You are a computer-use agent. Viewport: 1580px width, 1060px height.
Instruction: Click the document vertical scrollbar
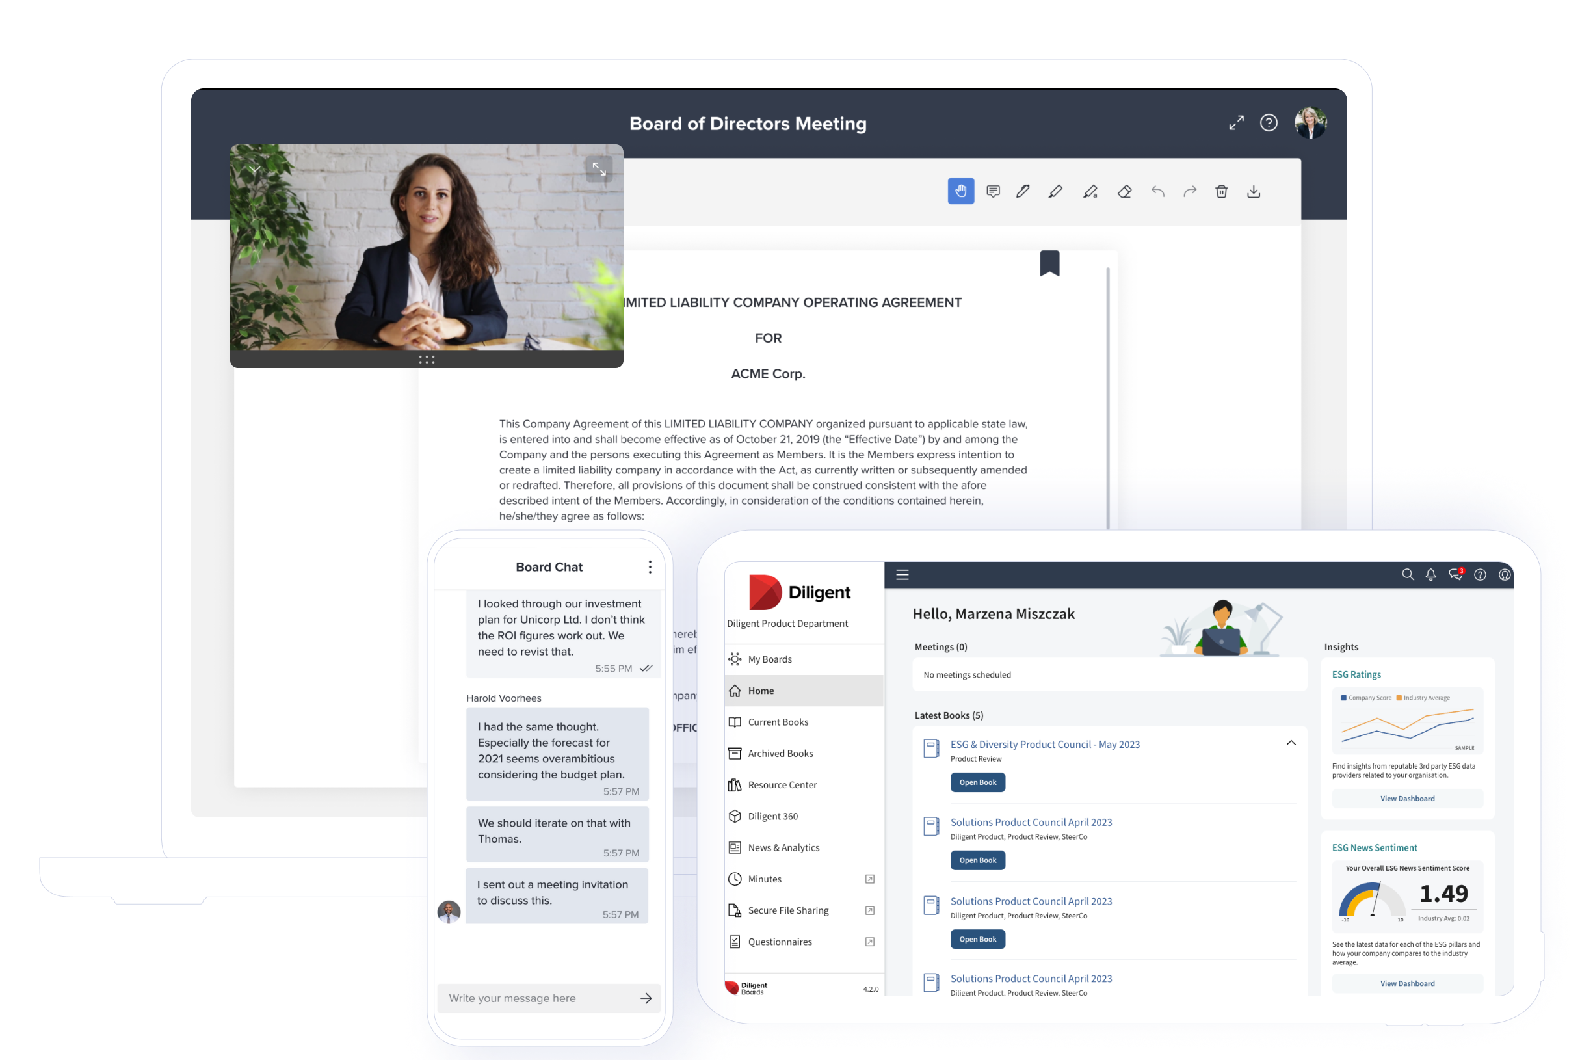pyautogui.click(x=1107, y=397)
